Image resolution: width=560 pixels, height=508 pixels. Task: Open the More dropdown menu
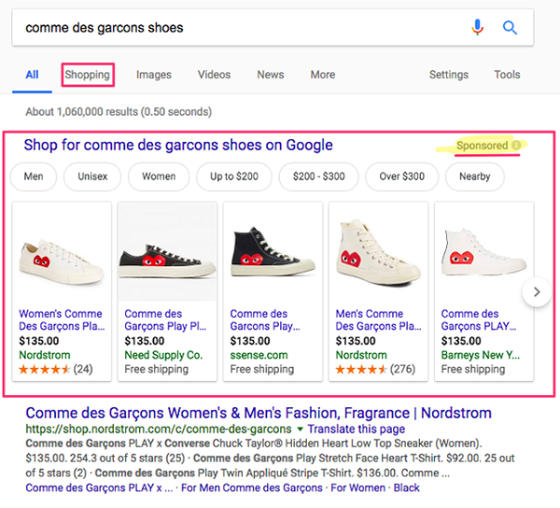(x=323, y=75)
